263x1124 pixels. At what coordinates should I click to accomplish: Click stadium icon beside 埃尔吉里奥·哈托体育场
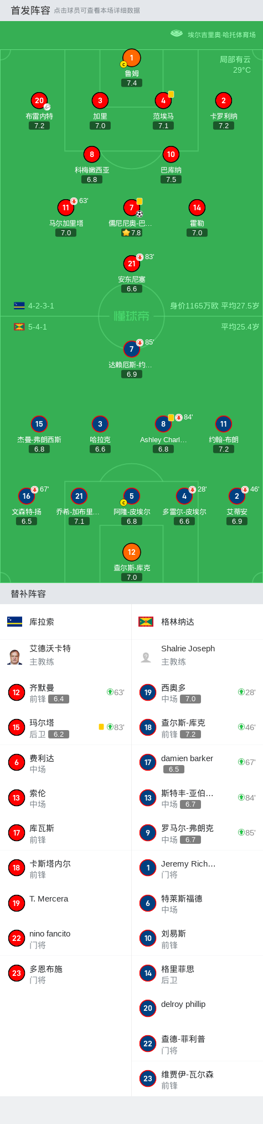click(x=177, y=34)
